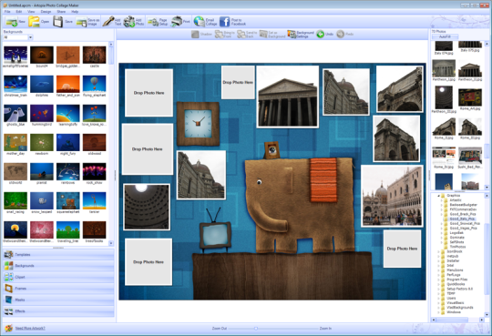Expand the Good_Vegas_Pics folder
The width and height of the screenshot is (492, 336).
tap(442, 228)
